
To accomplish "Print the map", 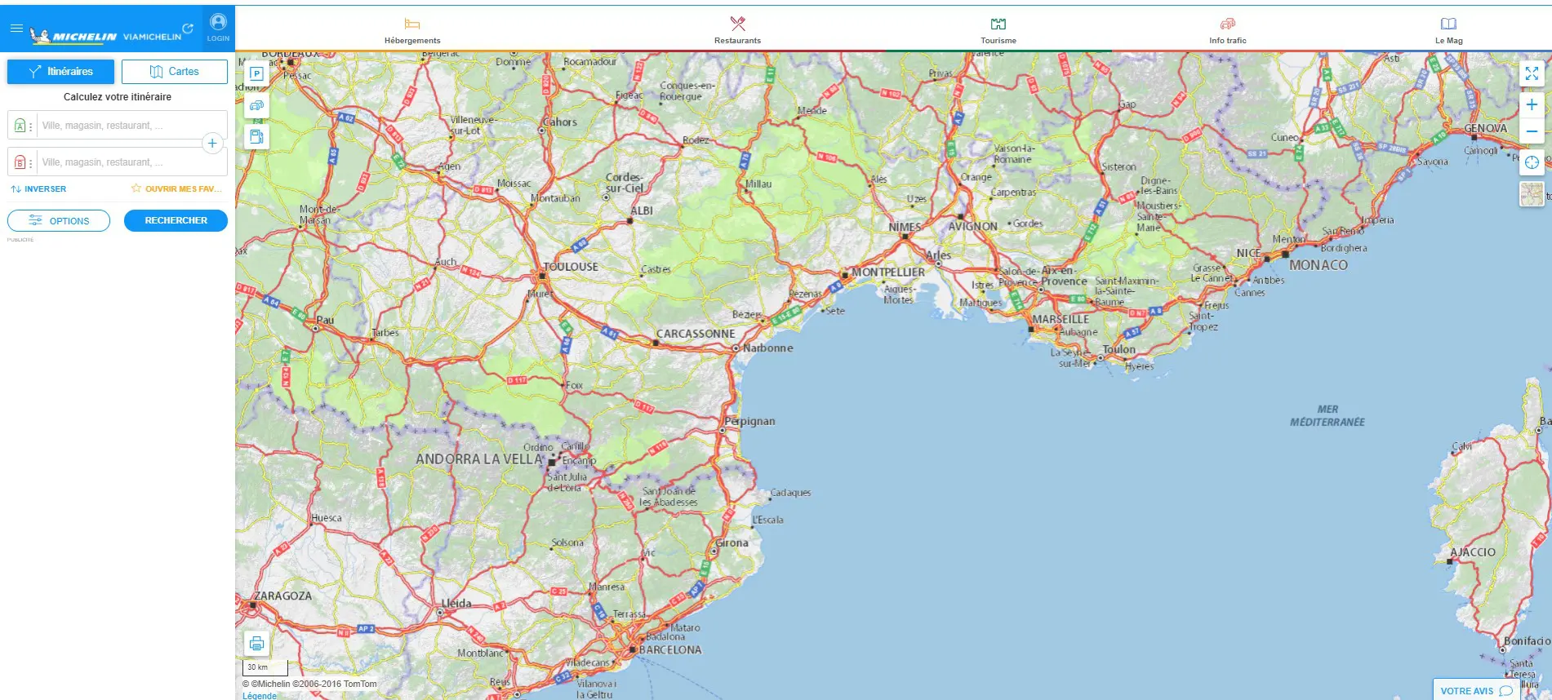I will [x=256, y=644].
